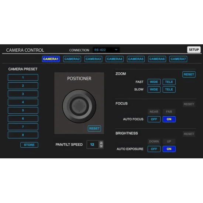
Task: Click the focus NEAR button
Action: click(154, 112)
